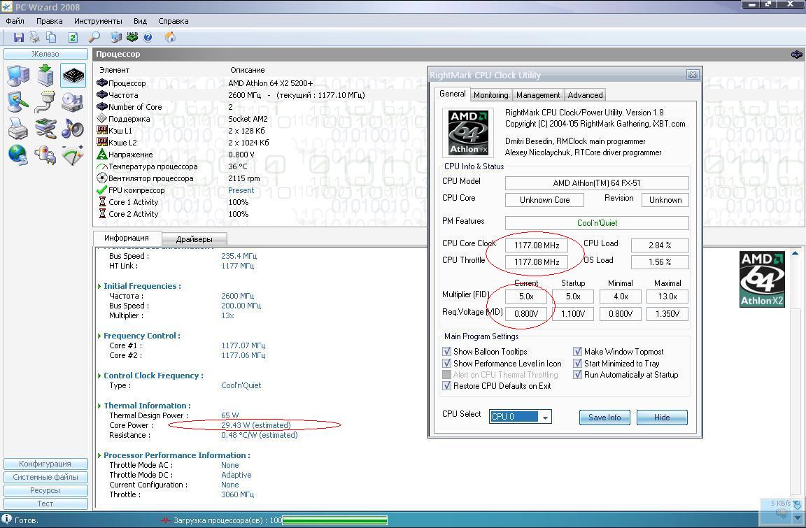Click the Save floppy disk toolbar icon
Image resolution: width=806 pixels, height=528 pixels.
pos(18,37)
